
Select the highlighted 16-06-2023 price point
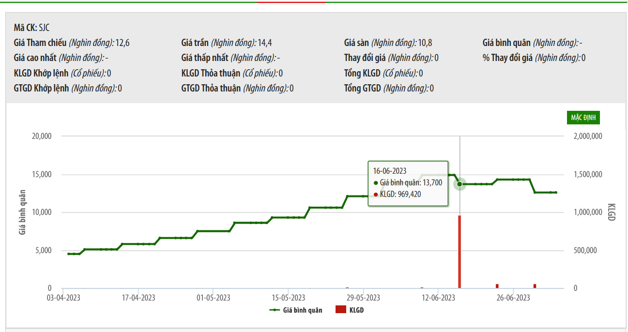pos(460,184)
